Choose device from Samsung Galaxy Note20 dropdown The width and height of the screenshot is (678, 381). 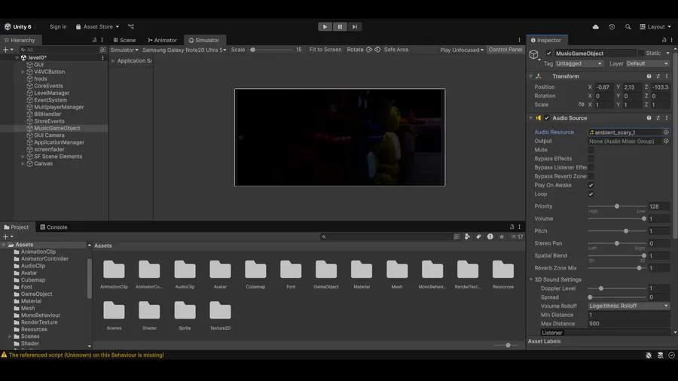click(185, 50)
